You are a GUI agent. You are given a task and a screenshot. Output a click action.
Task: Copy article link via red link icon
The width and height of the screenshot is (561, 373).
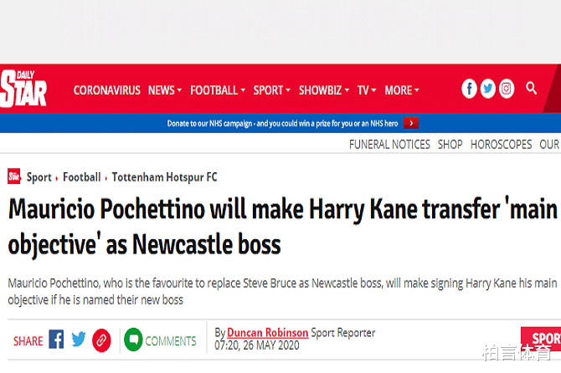101,340
